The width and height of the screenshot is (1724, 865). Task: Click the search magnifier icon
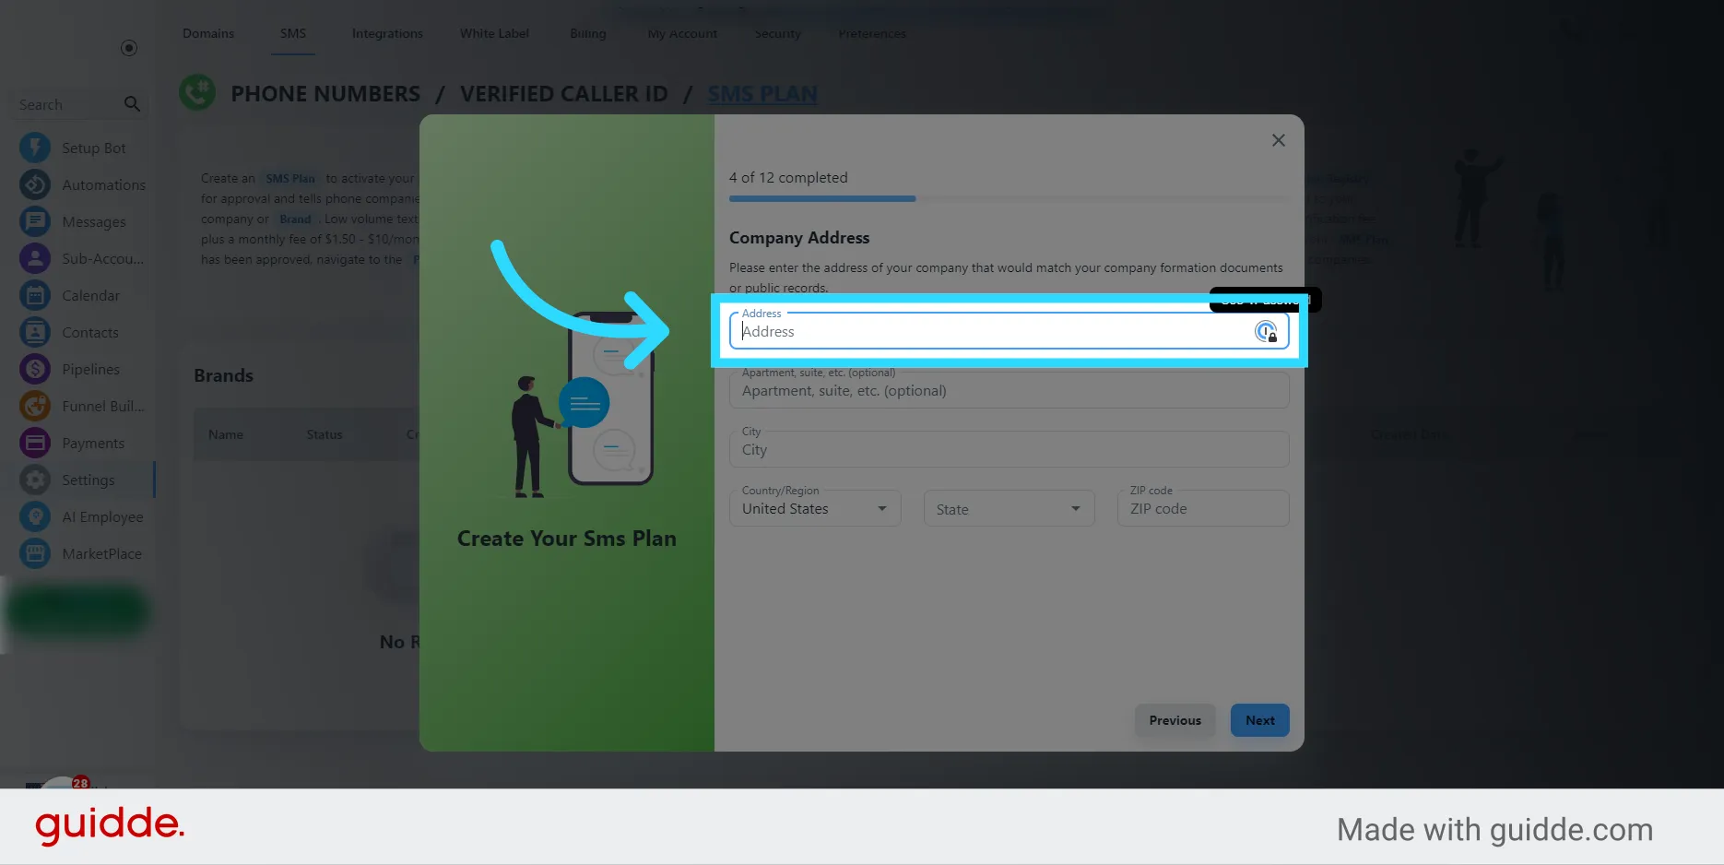tap(132, 104)
